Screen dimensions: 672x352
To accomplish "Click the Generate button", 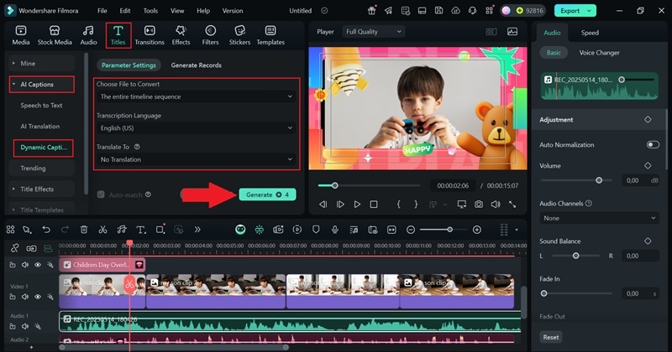I will (x=267, y=194).
